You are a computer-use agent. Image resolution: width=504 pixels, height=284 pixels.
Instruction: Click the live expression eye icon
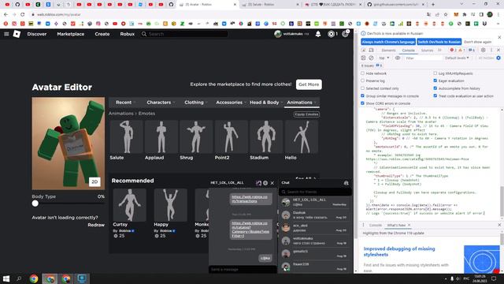tap(398, 58)
